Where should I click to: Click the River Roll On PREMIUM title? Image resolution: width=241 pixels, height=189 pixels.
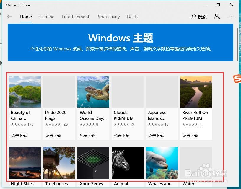(195, 115)
